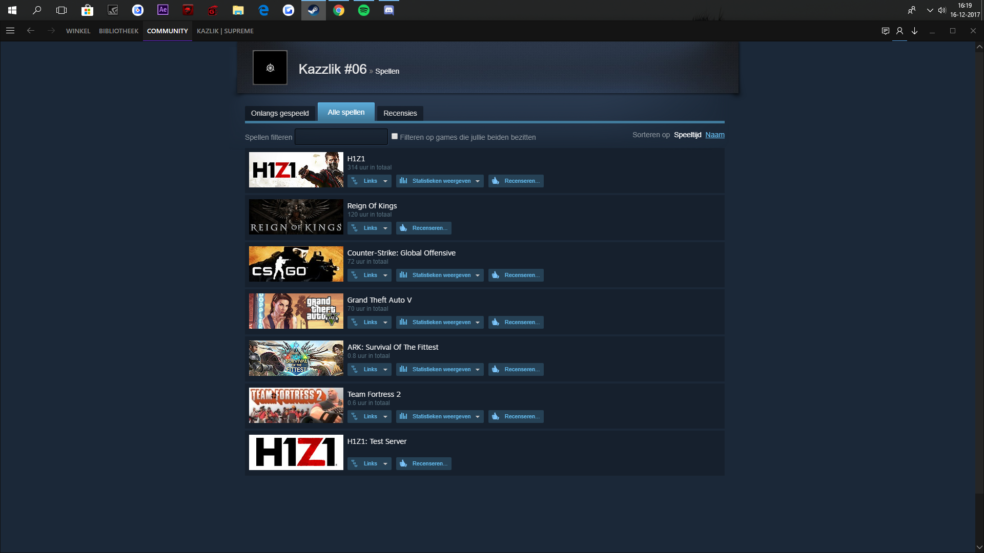
Task: Expand the Links dropdown for H1Z1
Action: [370, 181]
